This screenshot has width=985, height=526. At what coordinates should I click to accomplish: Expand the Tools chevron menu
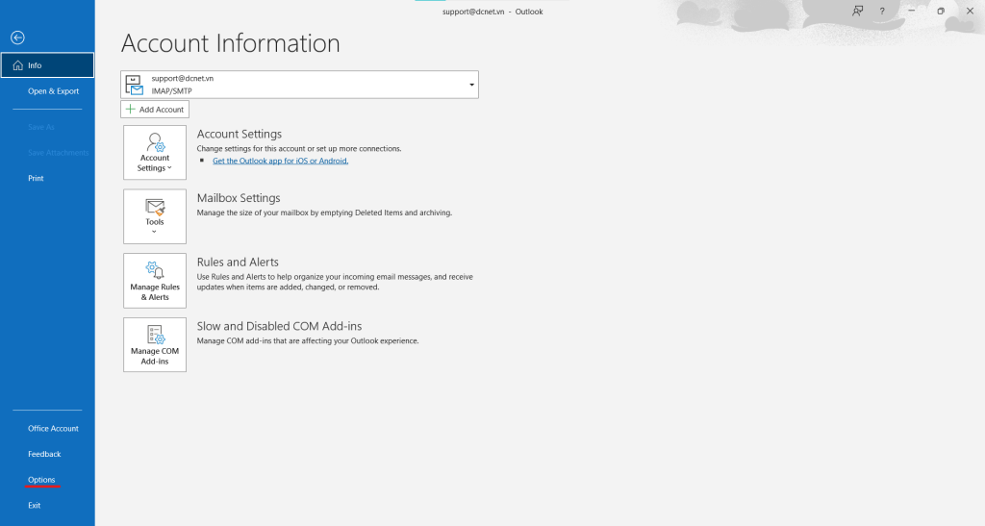[x=155, y=232]
